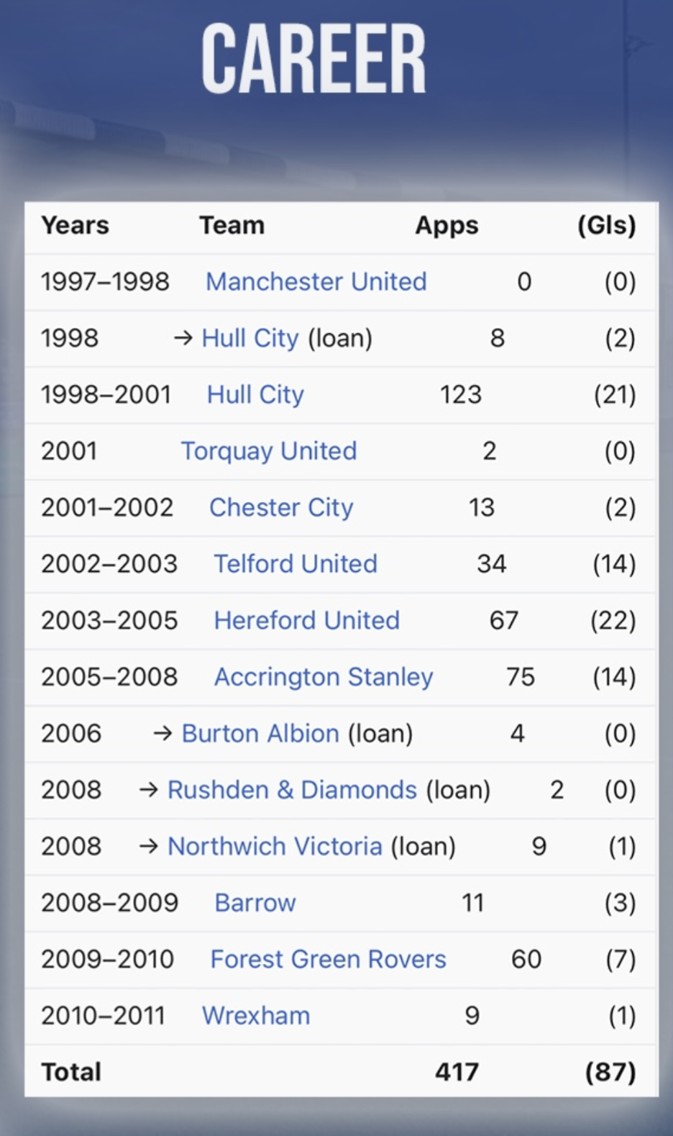Open the Northwich Victoria link
This screenshot has height=1136, width=673.
[x=275, y=846]
